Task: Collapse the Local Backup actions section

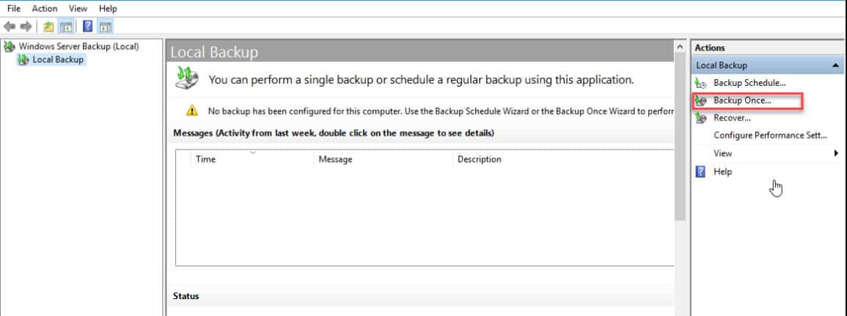Action: pos(836,65)
